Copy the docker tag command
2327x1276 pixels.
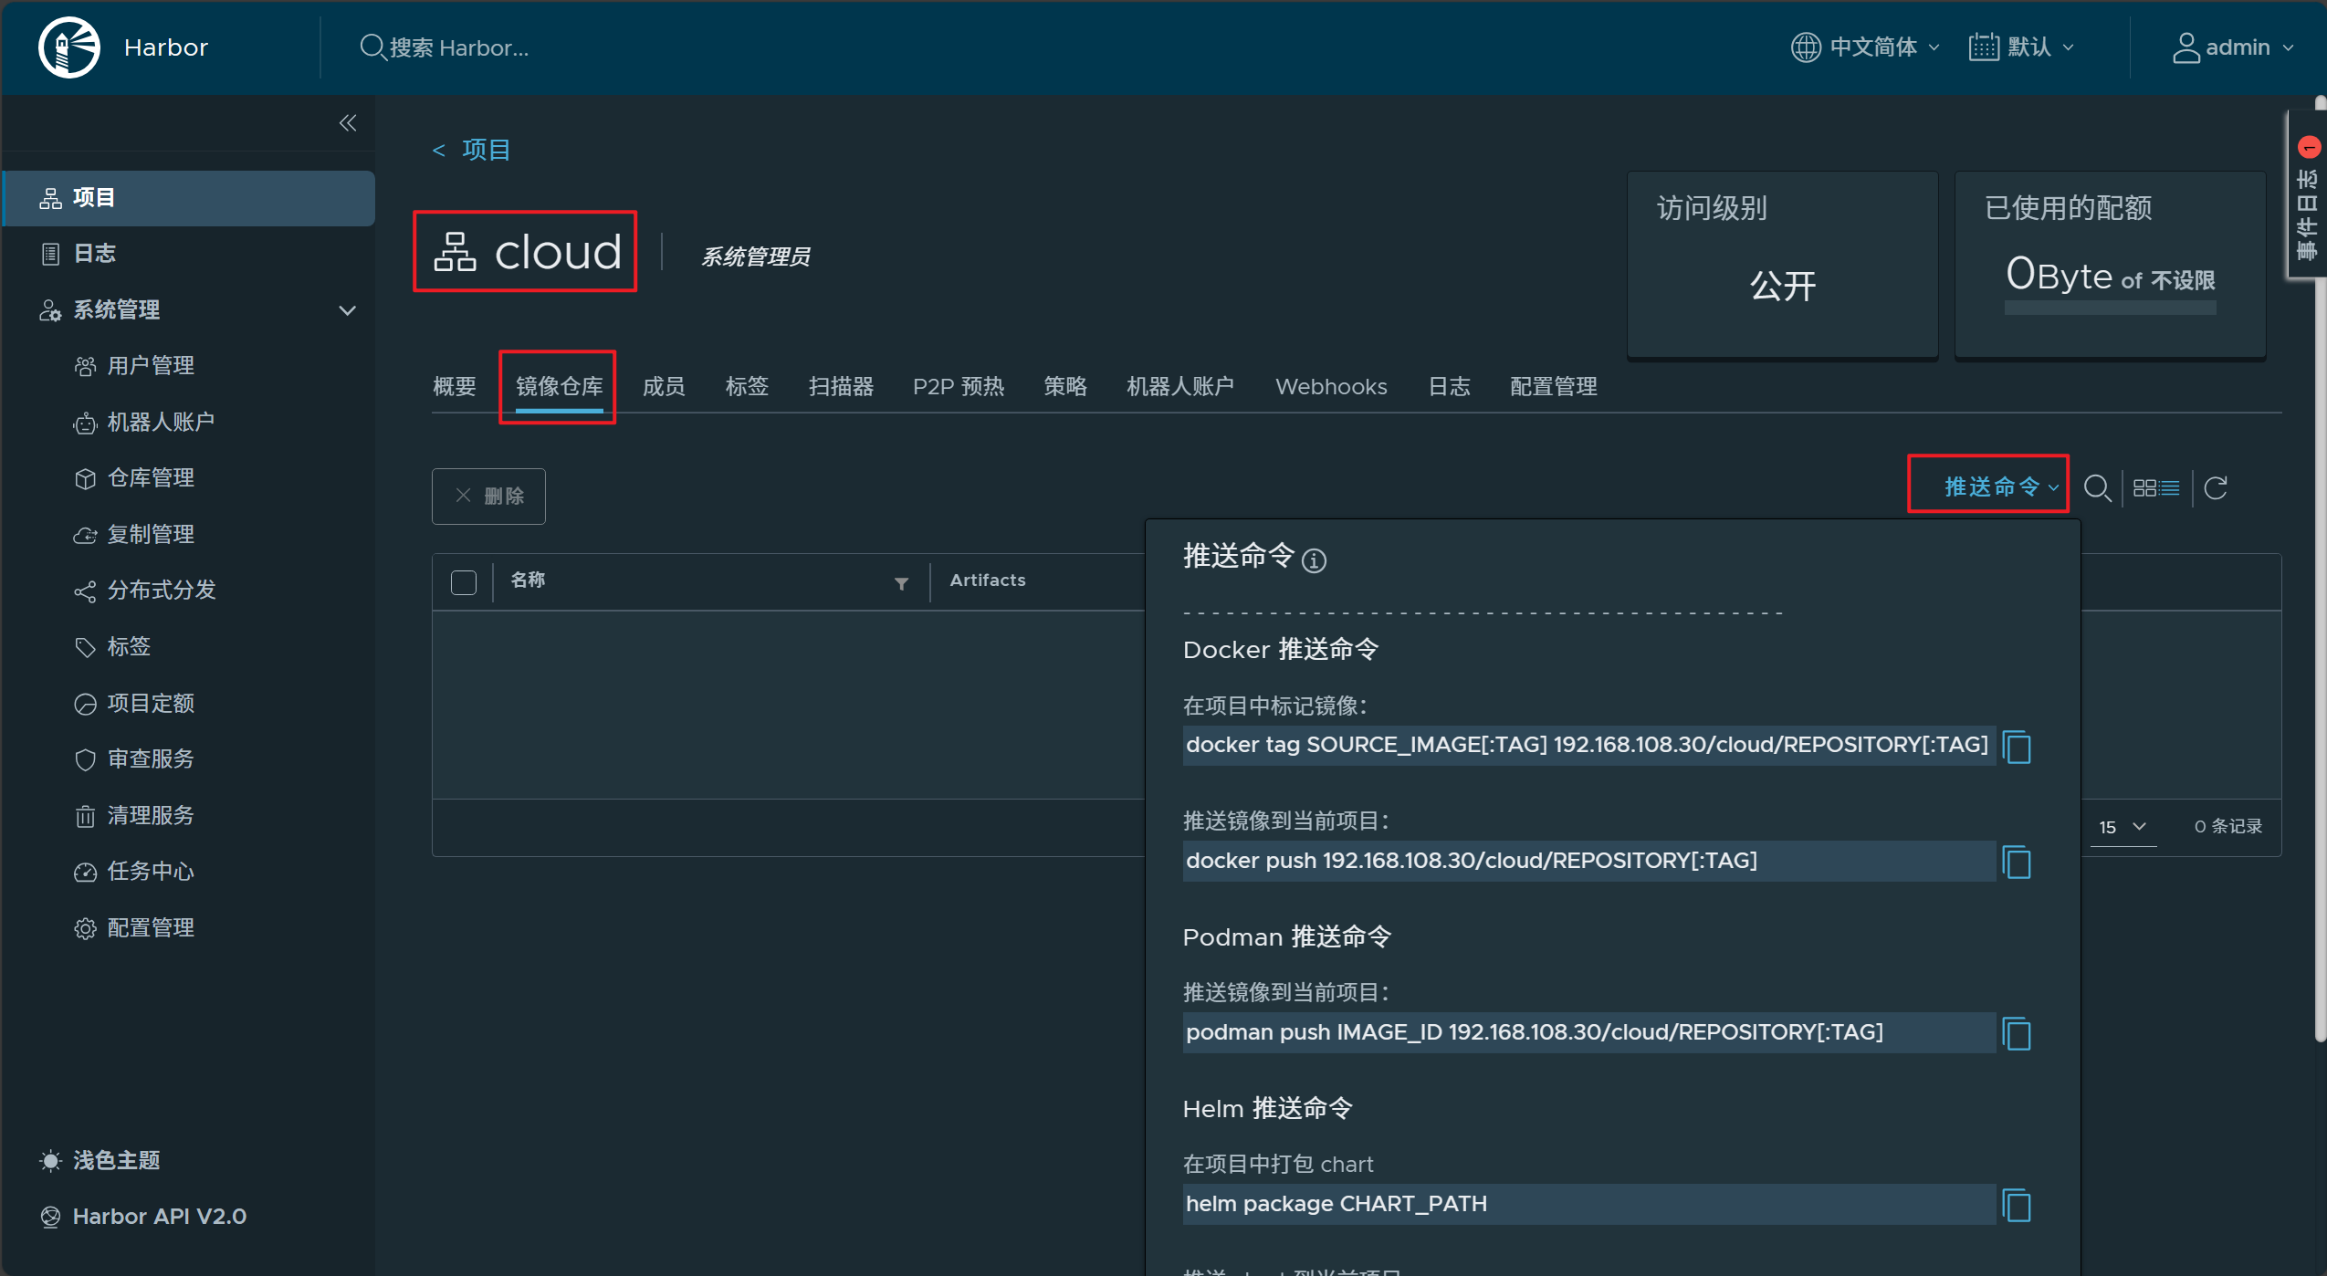[2016, 747]
